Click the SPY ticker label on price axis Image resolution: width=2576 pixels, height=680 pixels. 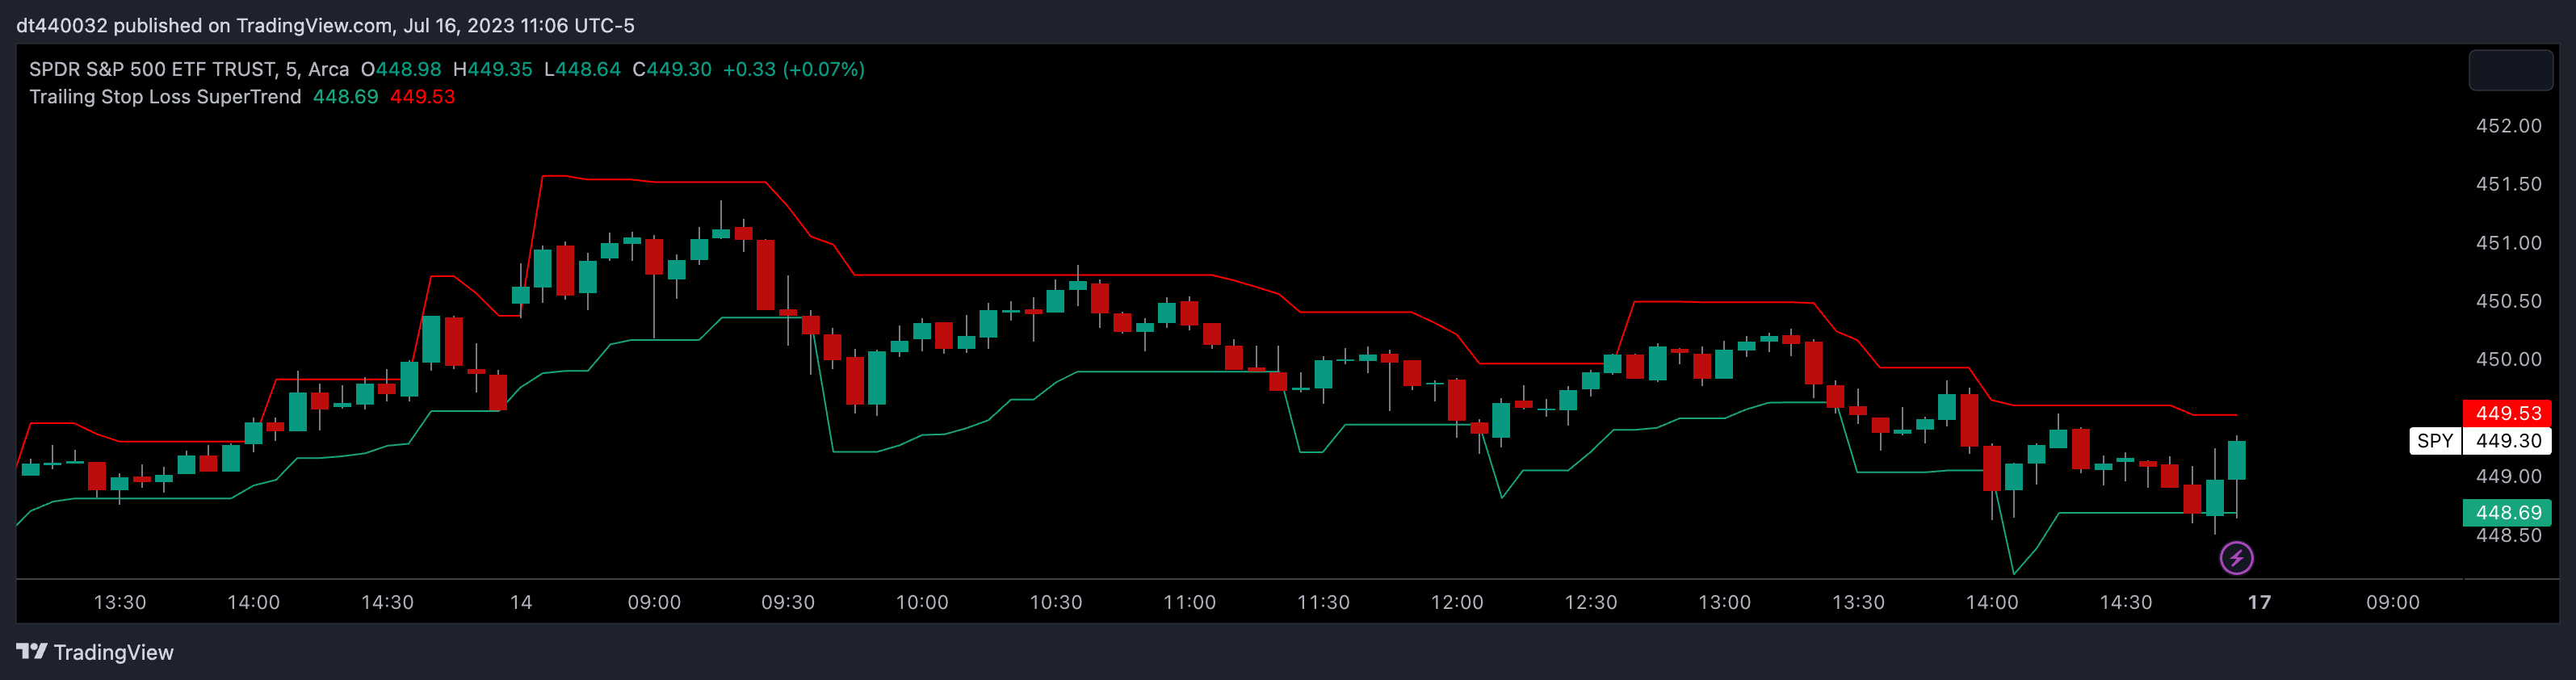2435,441
